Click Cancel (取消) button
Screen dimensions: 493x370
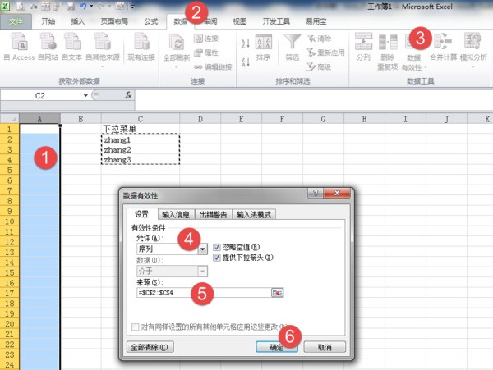tap(325, 347)
